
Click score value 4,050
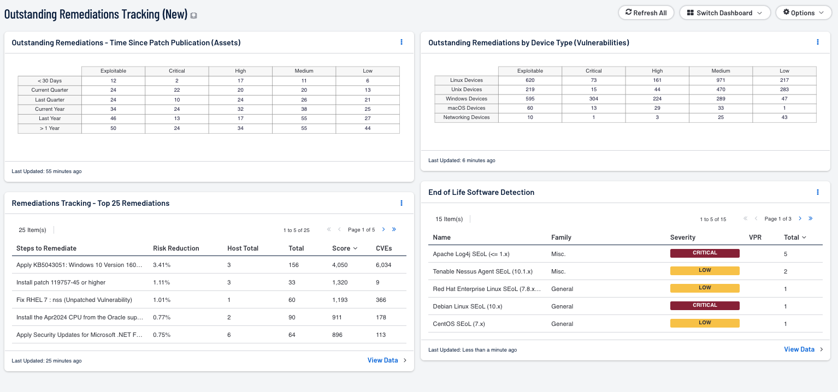pos(341,265)
